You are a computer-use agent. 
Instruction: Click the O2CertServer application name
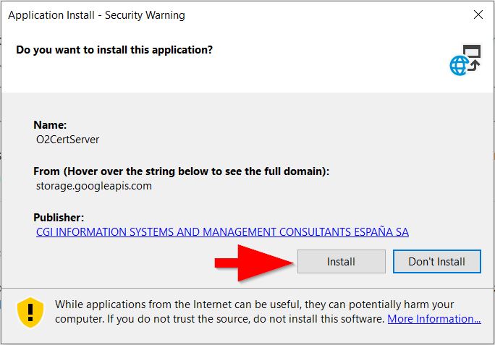67,140
